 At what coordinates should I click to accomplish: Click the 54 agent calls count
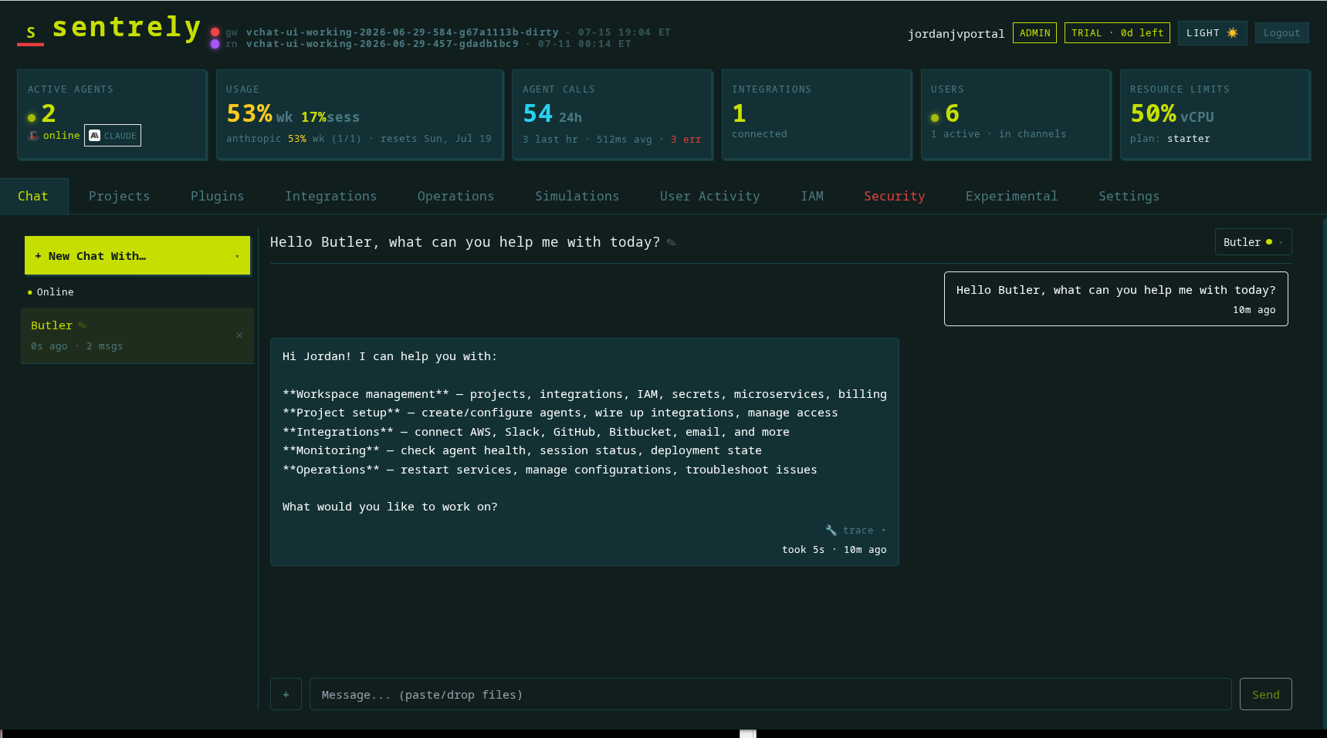[x=538, y=114]
